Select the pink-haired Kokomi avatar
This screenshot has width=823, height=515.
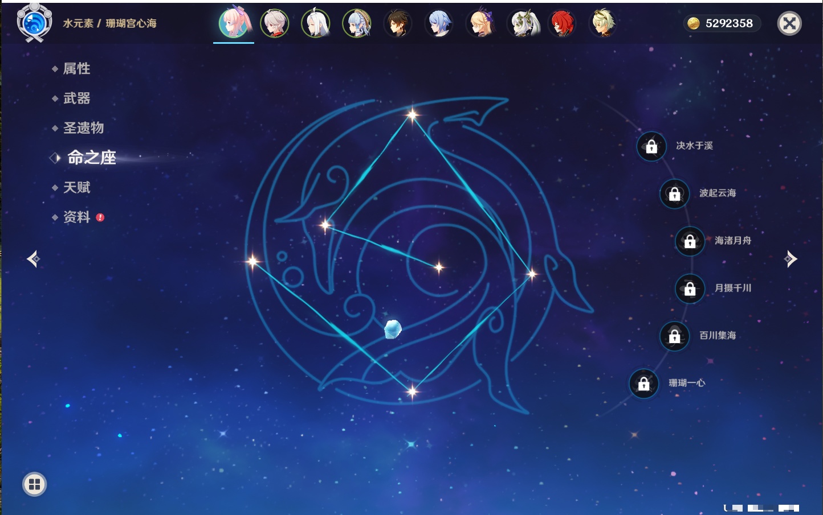point(234,23)
